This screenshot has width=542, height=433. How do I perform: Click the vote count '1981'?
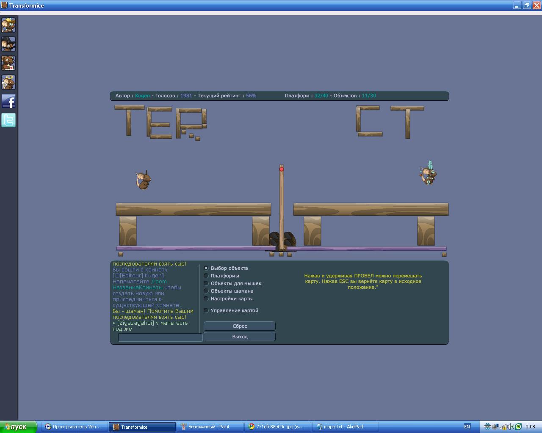click(186, 96)
